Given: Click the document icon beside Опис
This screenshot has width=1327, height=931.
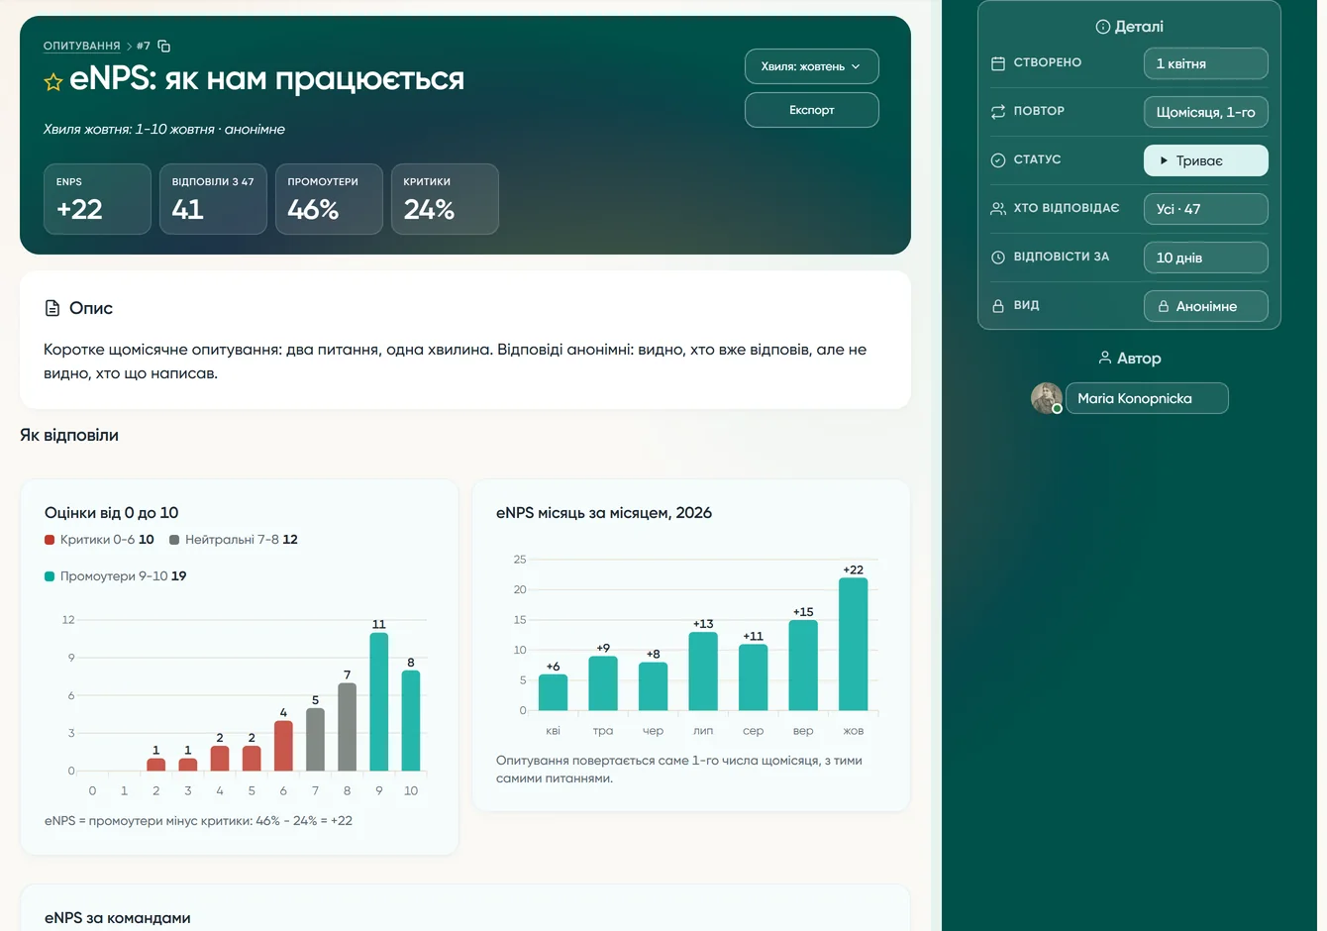Looking at the screenshot, I should [52, 308].
